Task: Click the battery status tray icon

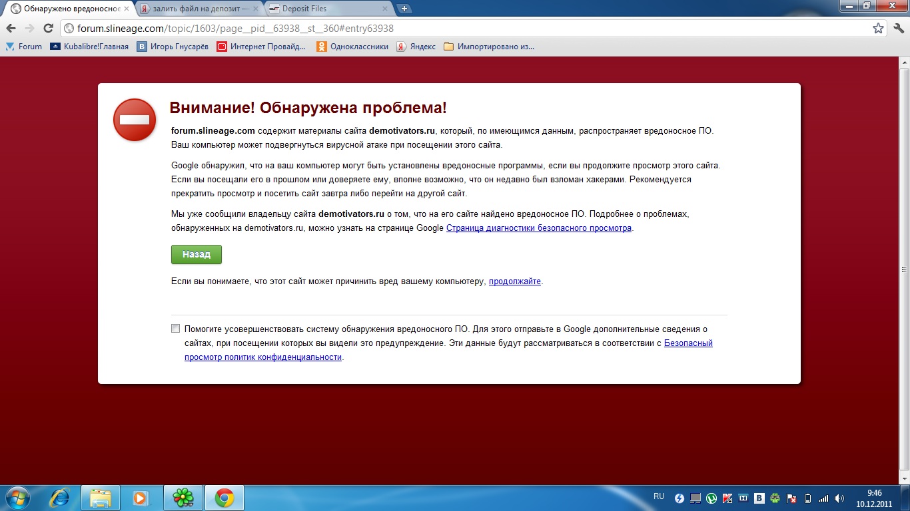Action: click(x=807, y=498)
